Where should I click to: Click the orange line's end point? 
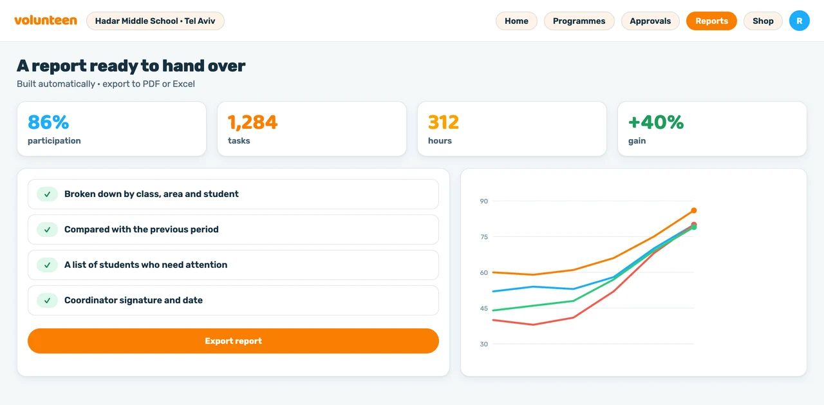click(x=694, y=211)
